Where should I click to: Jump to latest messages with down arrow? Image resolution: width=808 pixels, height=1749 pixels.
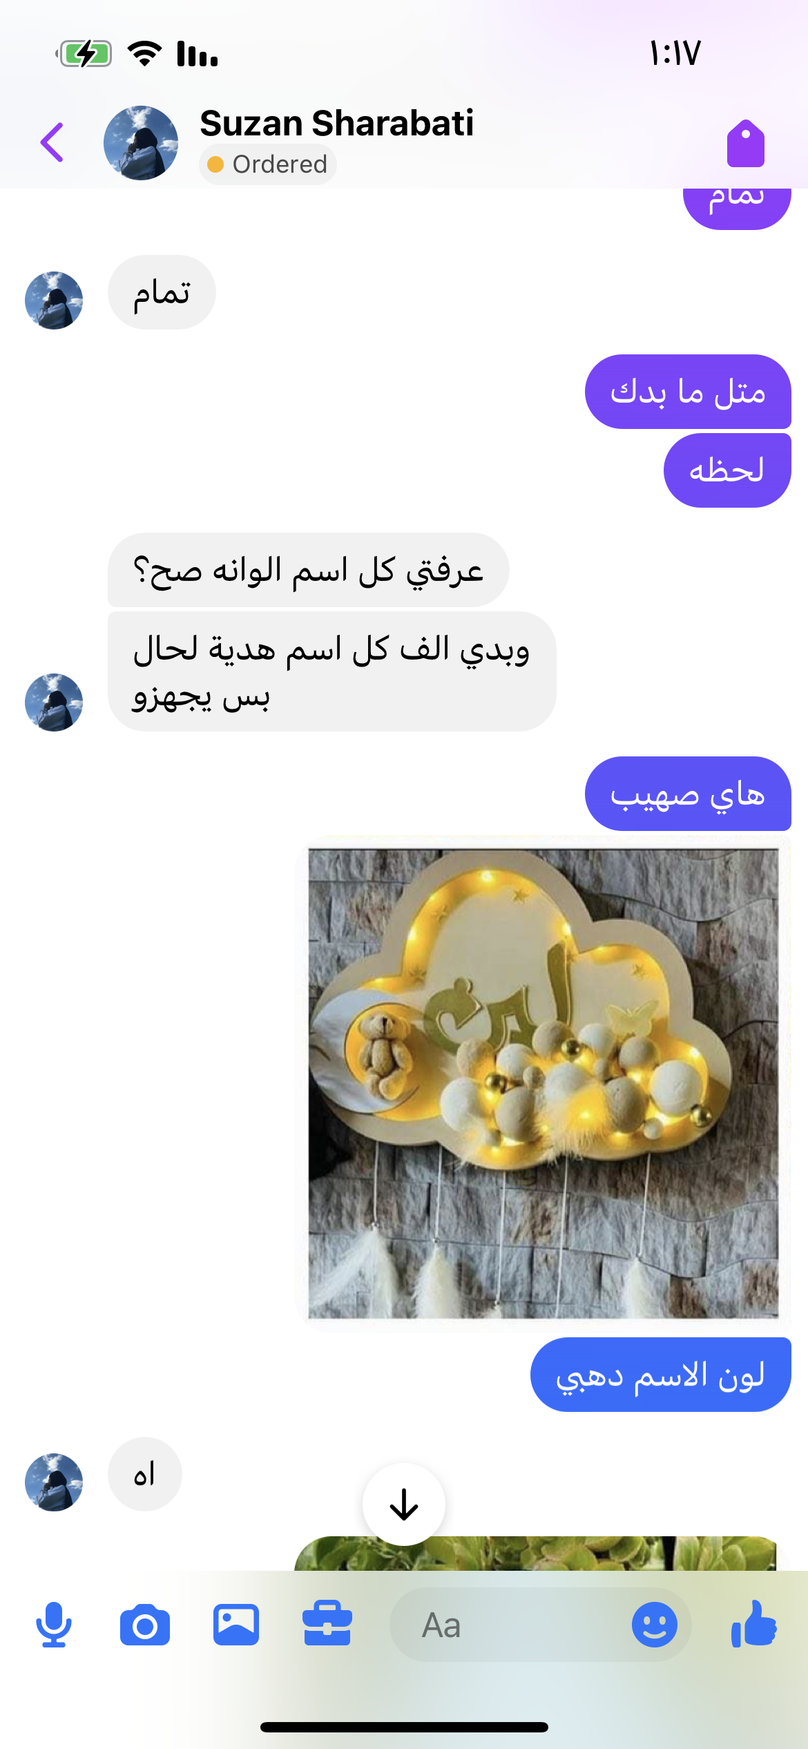(404, 1504)
